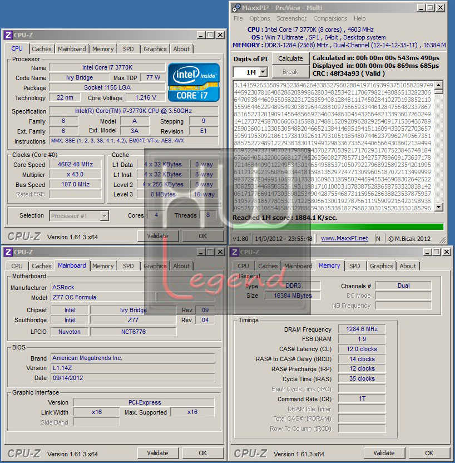Open the About tab in the CPU-Z processor window

click(181, 49)
